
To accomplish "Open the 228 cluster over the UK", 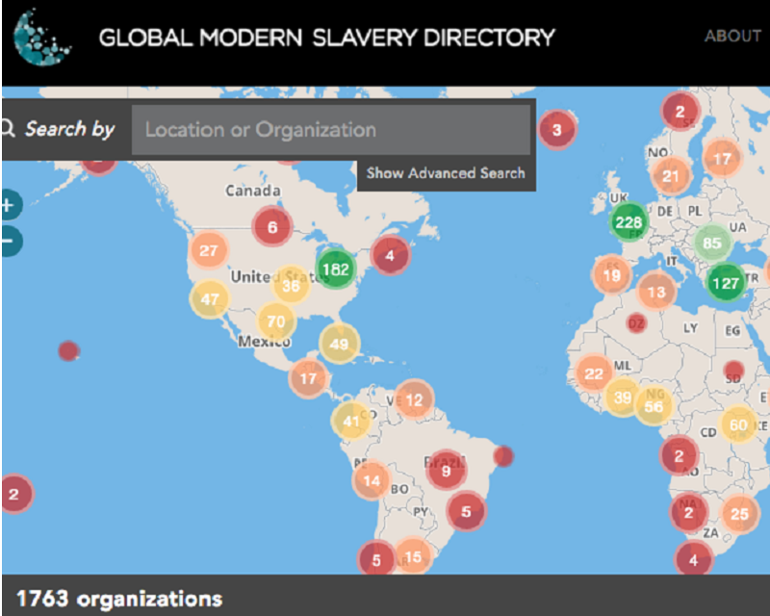I will click(629, 222).
